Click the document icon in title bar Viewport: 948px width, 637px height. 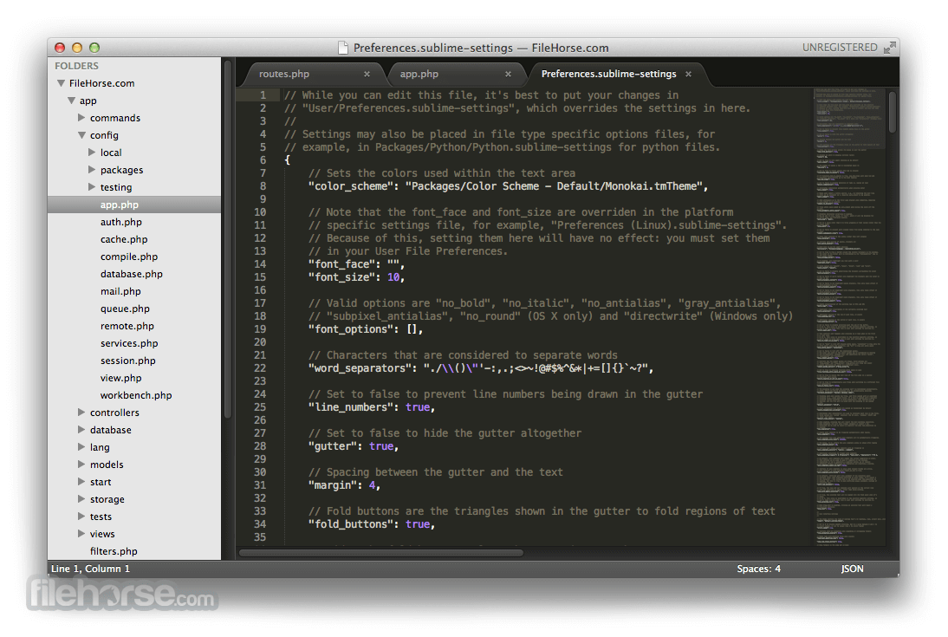point(343,47)
